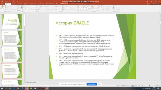Viewport: 161px width, 90px height.
Task: Cut selection with the Вырезать scissors button
Action: 8,6
